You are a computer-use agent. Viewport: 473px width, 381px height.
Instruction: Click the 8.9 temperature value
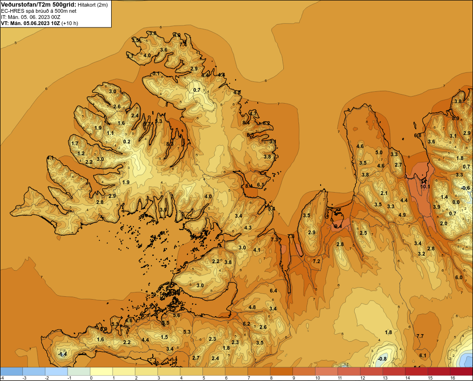456,118
